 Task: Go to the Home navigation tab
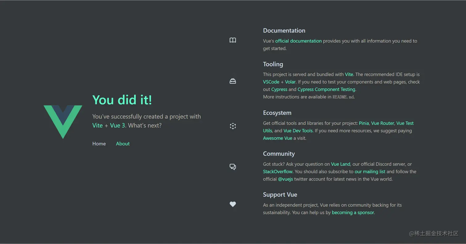point(99,144)
